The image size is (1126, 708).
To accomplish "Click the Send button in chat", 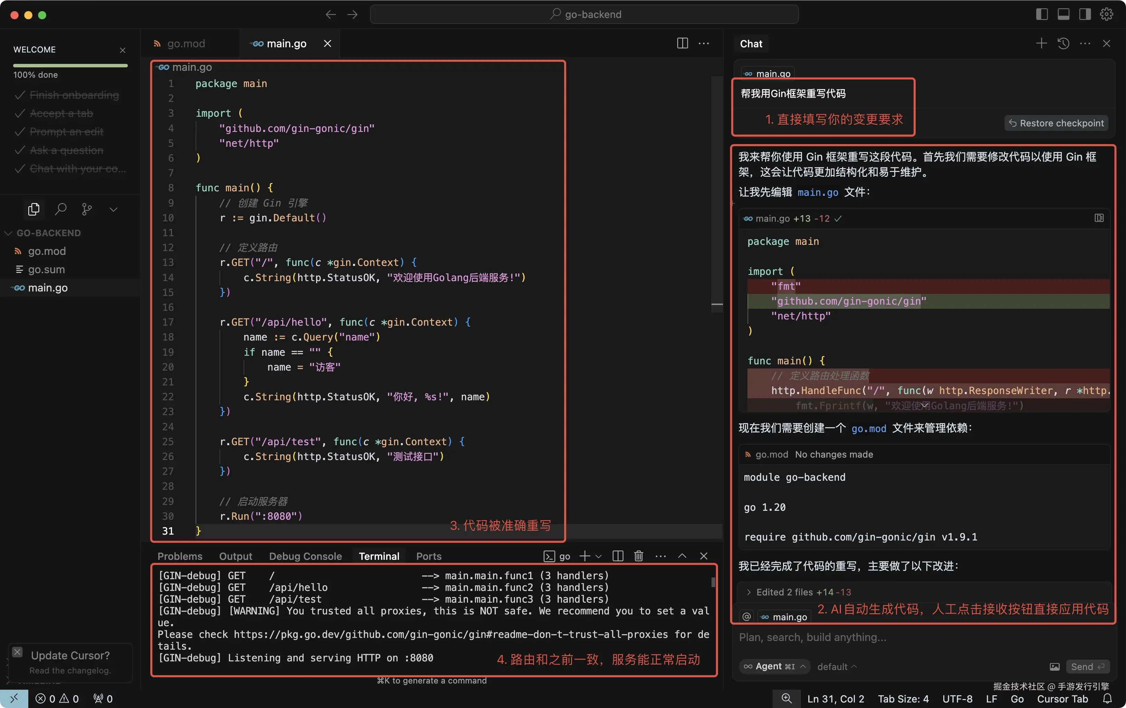I will coord(1087,666).
